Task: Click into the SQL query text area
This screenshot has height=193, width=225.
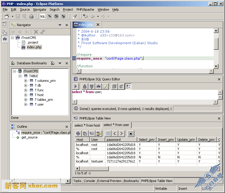Action: pyautogui.click(x=145, y=95)
